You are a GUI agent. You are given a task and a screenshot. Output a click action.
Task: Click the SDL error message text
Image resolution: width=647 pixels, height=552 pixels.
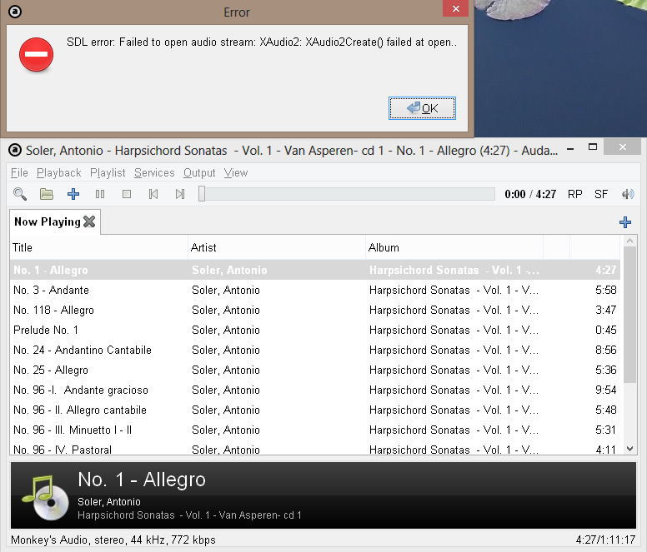pos(262,42)
